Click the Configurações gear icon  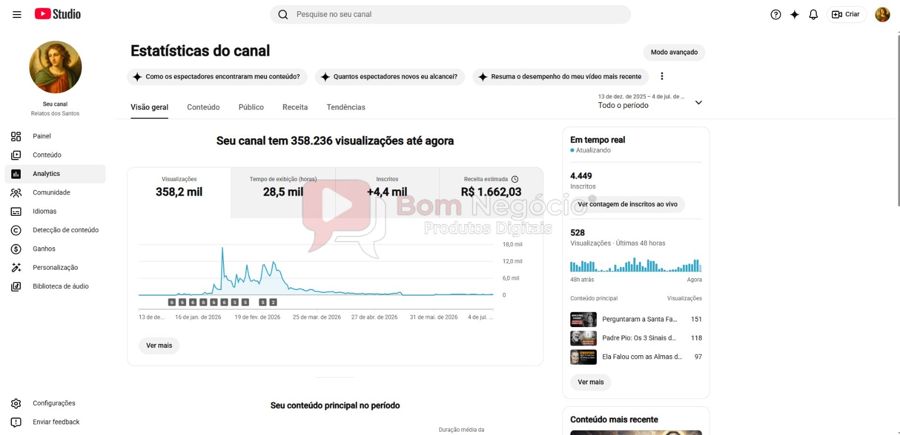[x=16, y=404]
